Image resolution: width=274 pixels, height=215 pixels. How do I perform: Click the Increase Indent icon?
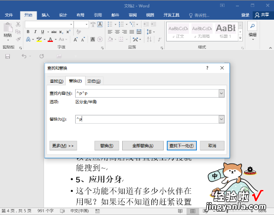coord(153,24)
